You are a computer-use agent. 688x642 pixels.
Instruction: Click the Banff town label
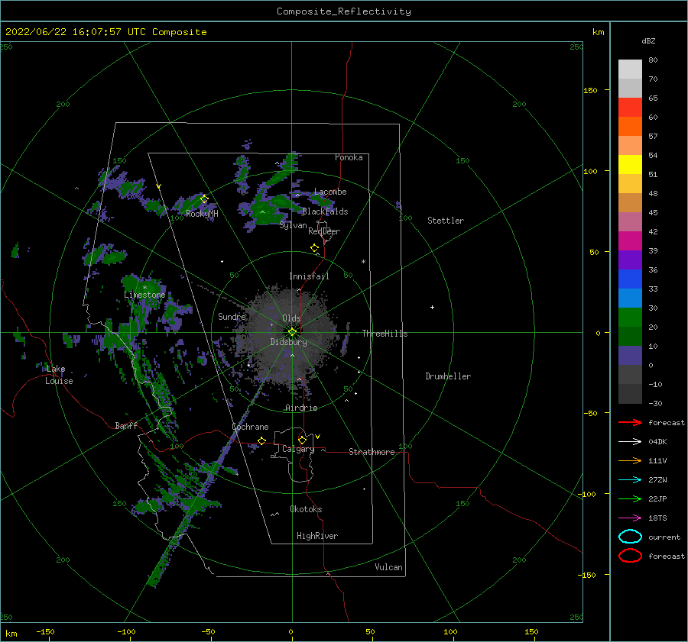click(x=126, y=425)
